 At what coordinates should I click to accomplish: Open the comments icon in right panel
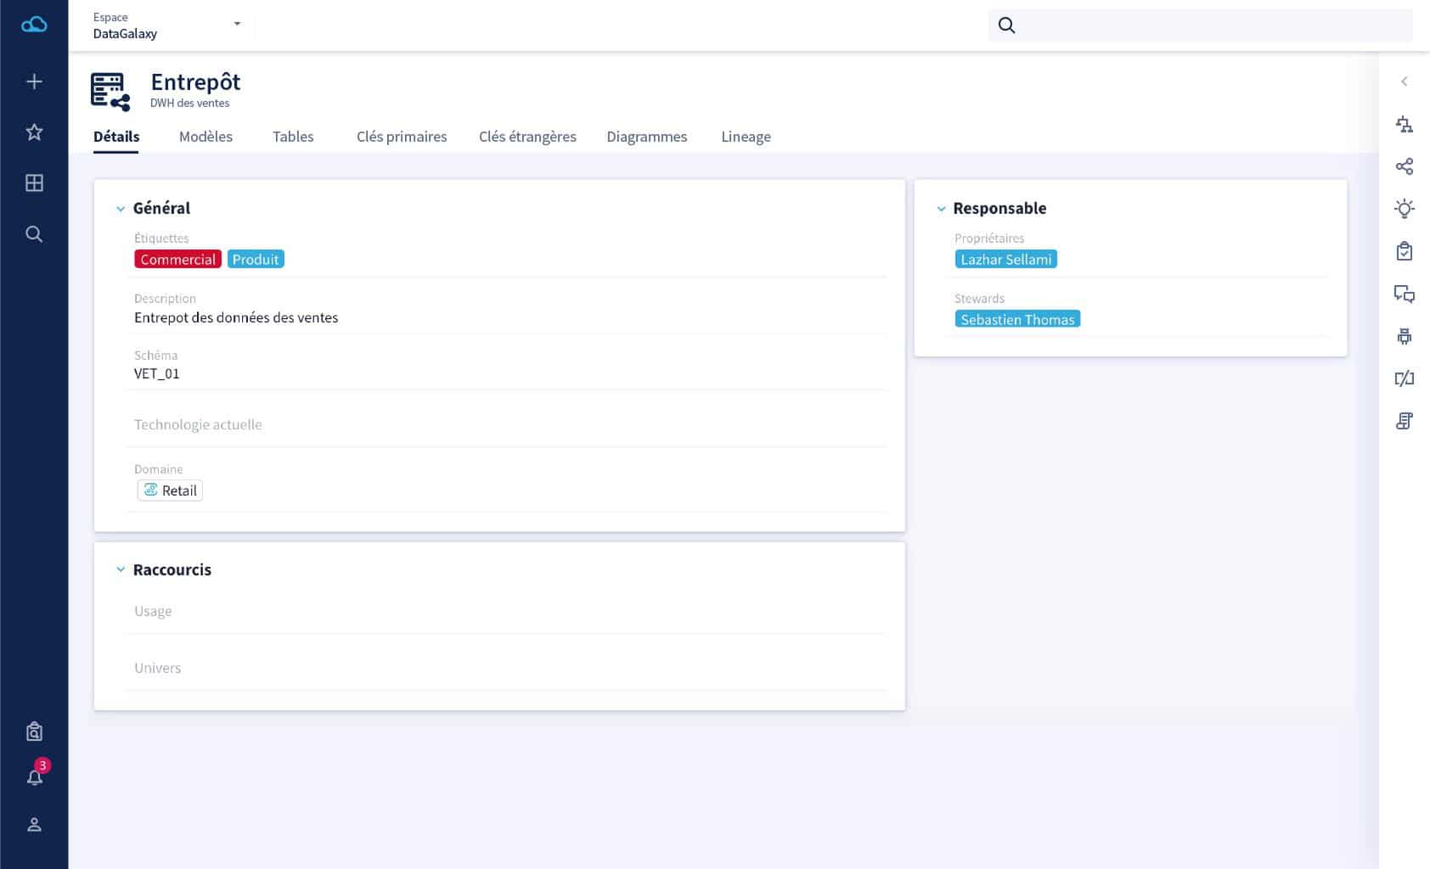click(1405, 294)
